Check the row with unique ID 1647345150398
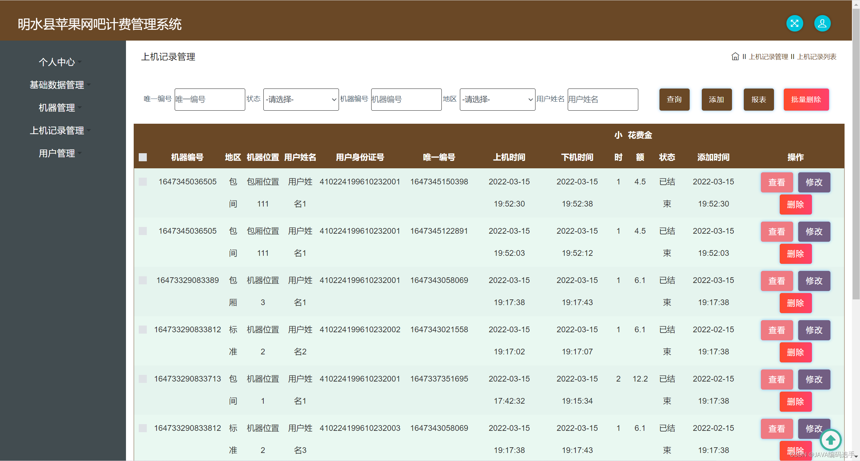 point(143,182)
